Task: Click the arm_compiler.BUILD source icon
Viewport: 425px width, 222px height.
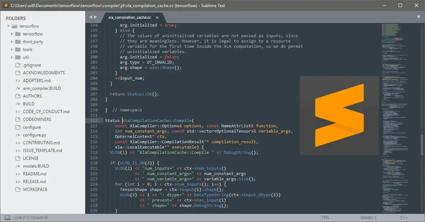Action: click(x=18, y=89)
